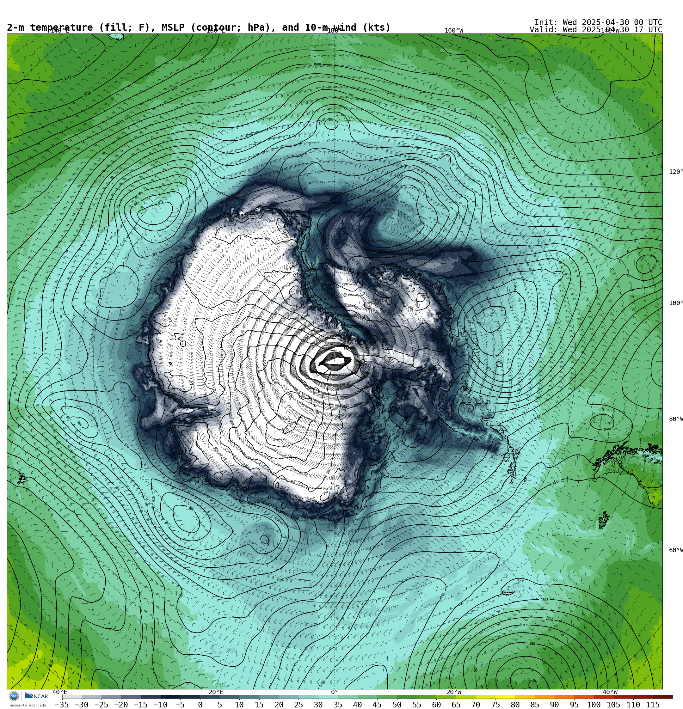
Task: Click the 160°W longitude label
Action: point(454,31)
